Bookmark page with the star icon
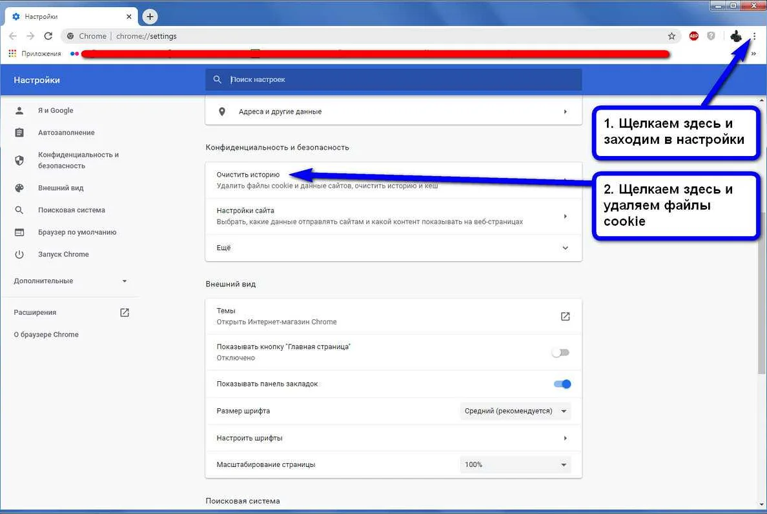Image resolution: width=767 pixels, height=514 pixels. pos(671,36)
